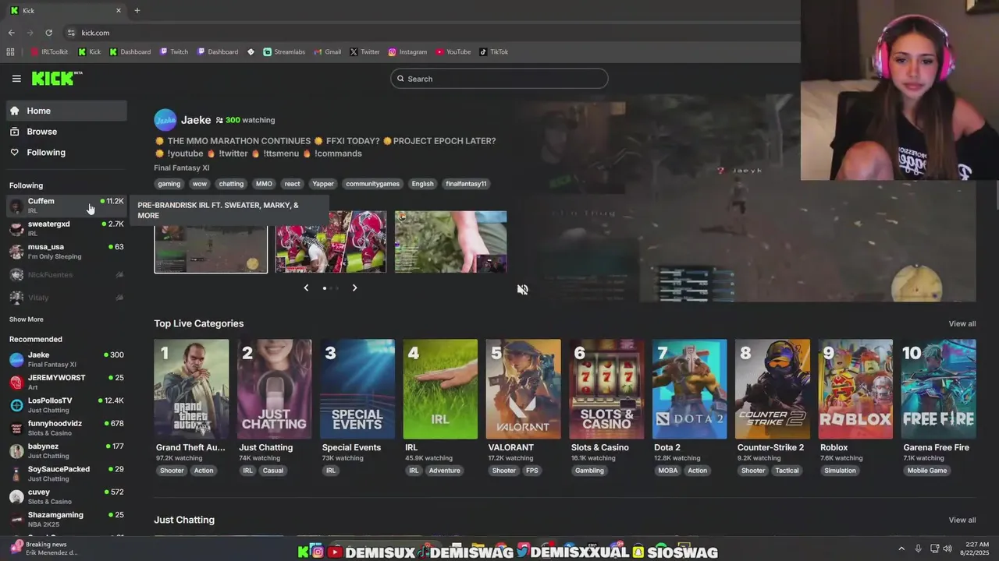
Task: Open a new browser tab
Action: [137, 10]
